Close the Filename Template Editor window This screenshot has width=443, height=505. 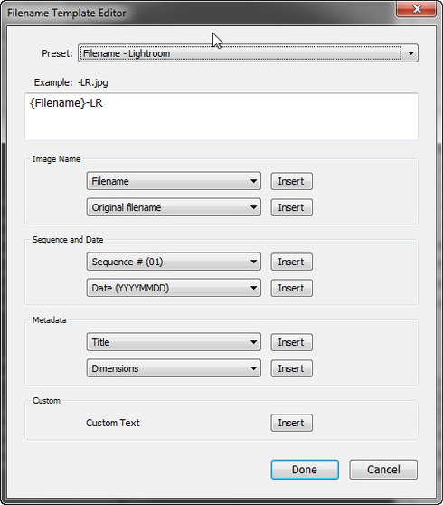(x=417, y=9)
